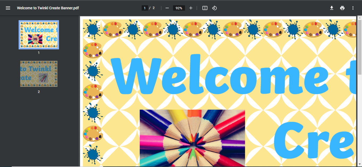Edit the current page number field

[x=145, y=8]
